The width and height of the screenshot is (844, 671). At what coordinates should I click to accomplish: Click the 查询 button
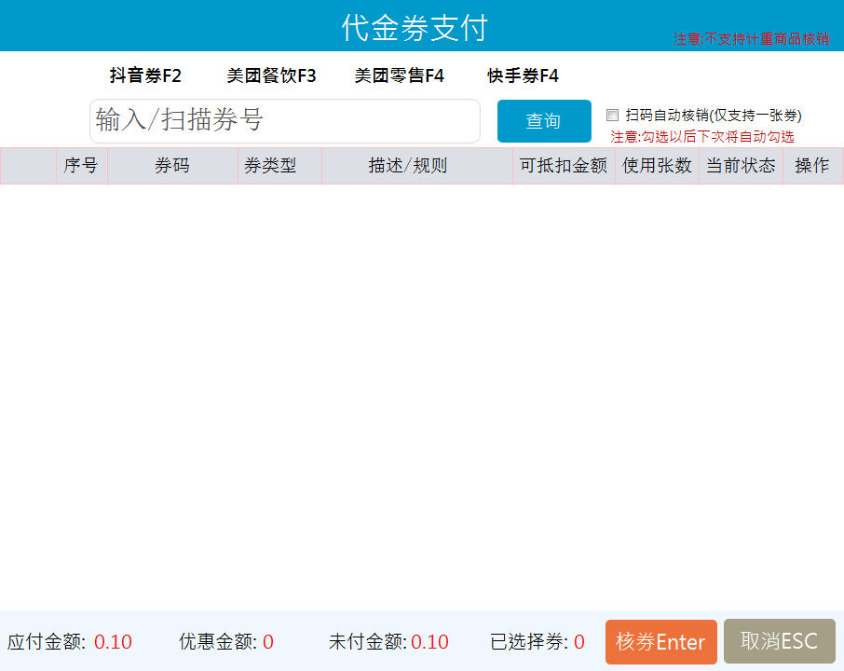[544, 121]
